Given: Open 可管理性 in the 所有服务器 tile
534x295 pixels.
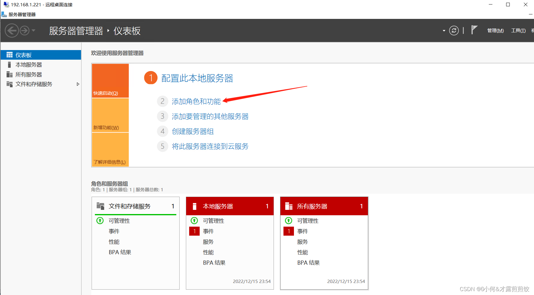Looking at the screenshot, I should point(308,221).
